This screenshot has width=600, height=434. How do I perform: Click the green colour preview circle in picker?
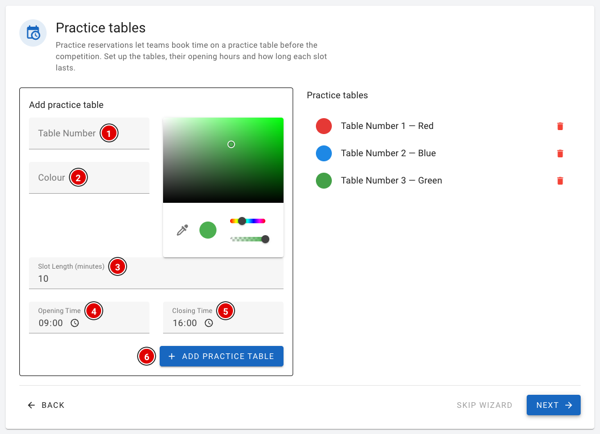pos(208,230)
